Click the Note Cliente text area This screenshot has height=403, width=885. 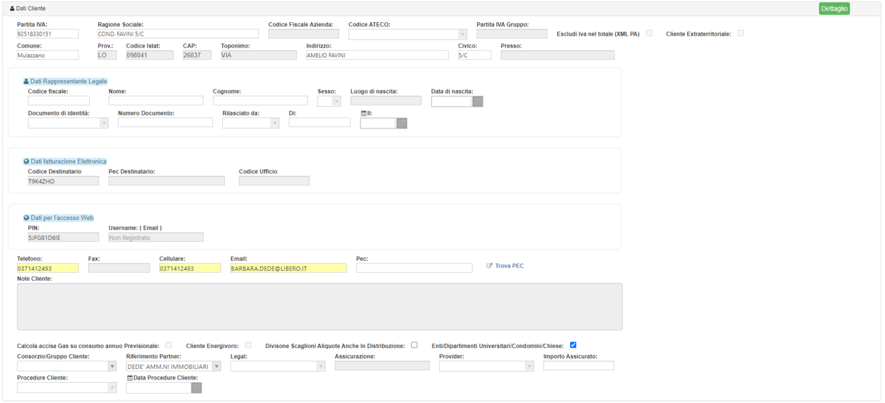[x=320, y=307]
